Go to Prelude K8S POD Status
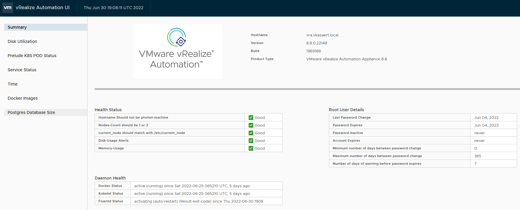 (32, 56)
